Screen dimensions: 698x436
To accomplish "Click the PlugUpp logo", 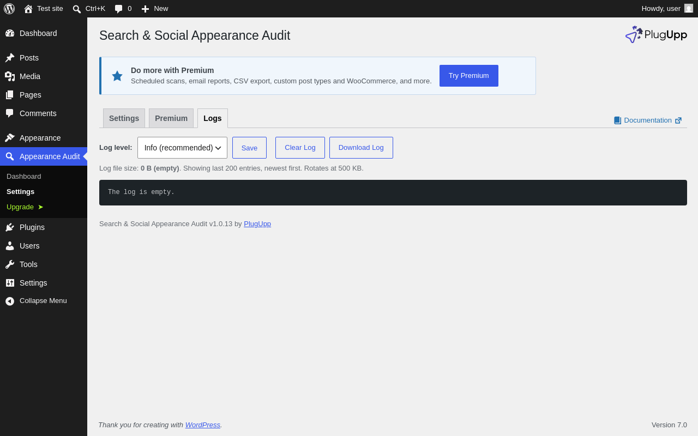I will click(x=656, y=34).
